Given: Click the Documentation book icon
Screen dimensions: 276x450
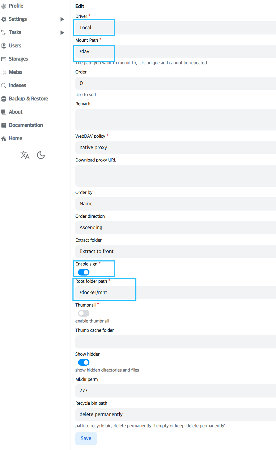Looking at the screenshot, I should (x=4, y=125).
